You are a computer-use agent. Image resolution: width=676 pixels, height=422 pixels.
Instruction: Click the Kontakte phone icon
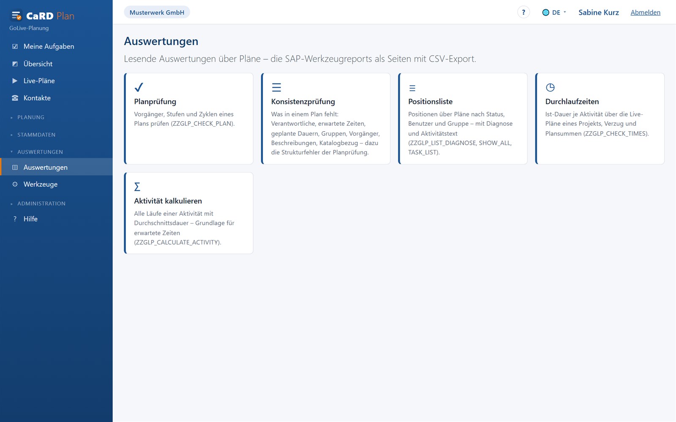point(15,98)
